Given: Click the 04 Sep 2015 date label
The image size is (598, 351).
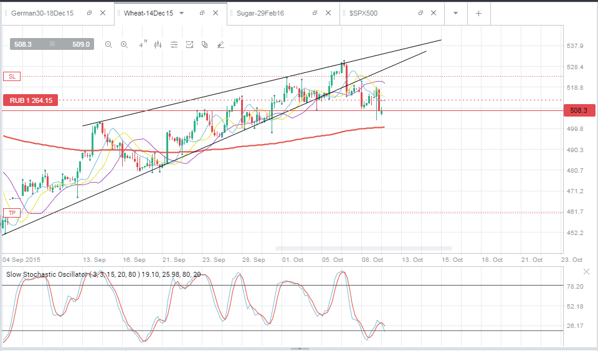Looking at the screenshot, I should 21,260.
